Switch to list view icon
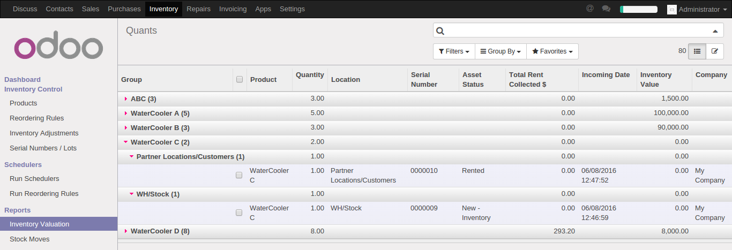This screenshot has height=250, width=732. [x=697, y=51]
